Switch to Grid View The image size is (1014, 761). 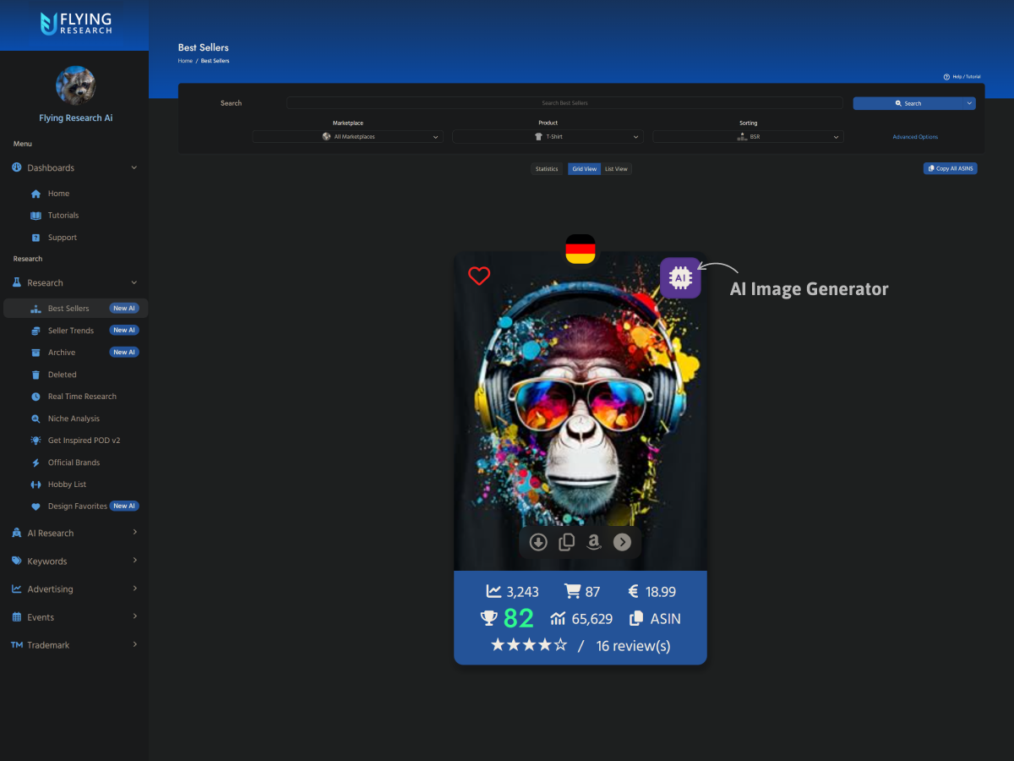585,169
